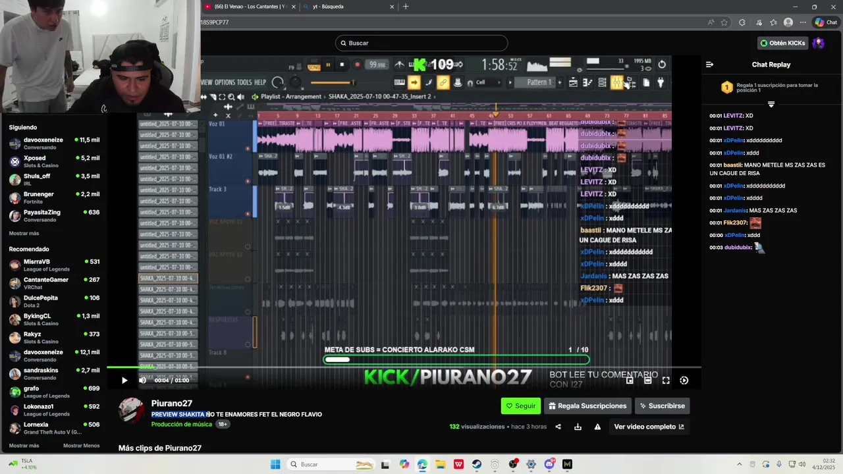Screen dimensions: 843x474
Task: Open Edge Settings and more menu
Action: coord(803,22)
